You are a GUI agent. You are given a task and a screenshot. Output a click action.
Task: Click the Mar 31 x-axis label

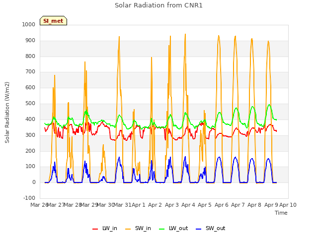tap(122, 205)
